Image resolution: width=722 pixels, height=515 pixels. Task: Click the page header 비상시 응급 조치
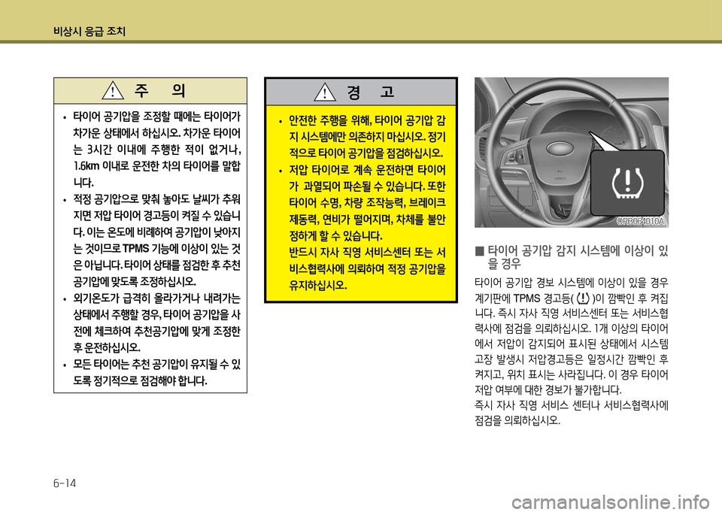(x=89, y=32)
